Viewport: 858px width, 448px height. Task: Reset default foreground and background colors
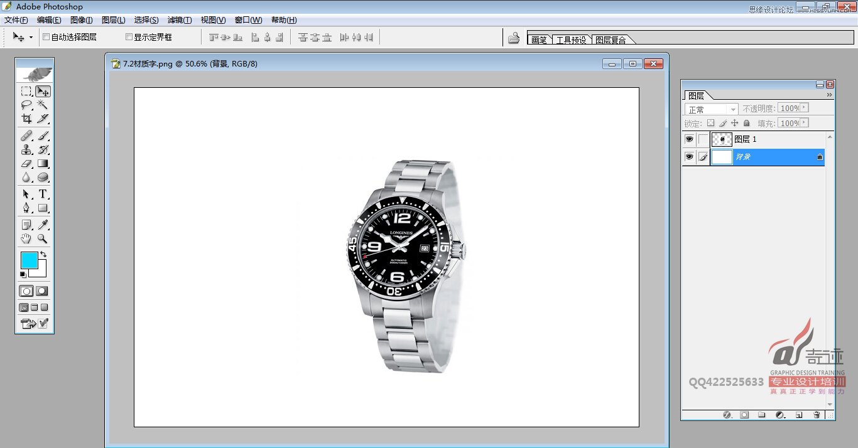pos(23,274)
